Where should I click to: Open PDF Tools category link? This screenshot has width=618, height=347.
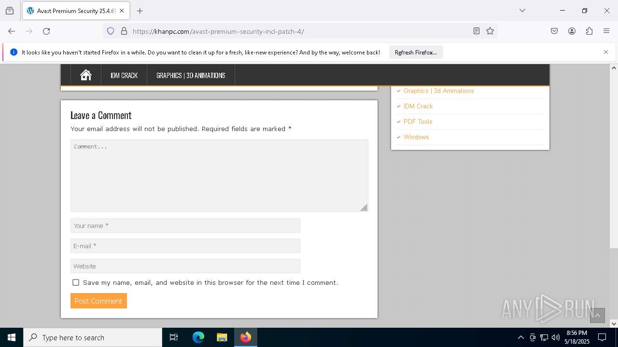pos(418,121)
